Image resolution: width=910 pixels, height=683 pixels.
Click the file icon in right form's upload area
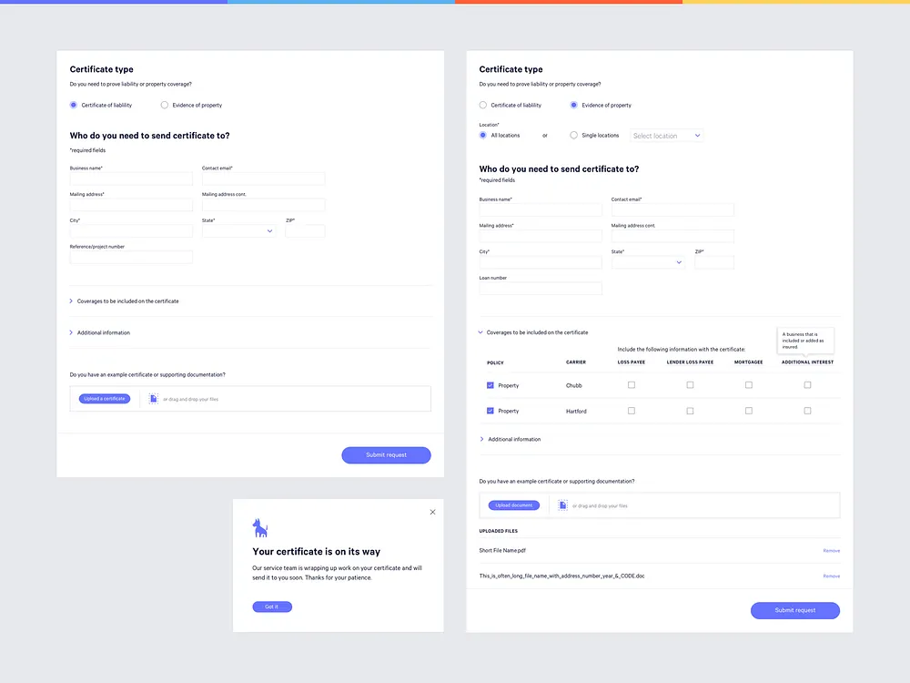[561, 505]
